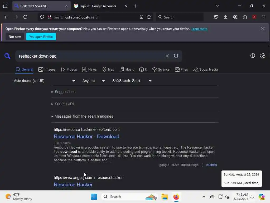Switch to the Science category
This screenshot has width=270, height=203.
click(161, 70)
